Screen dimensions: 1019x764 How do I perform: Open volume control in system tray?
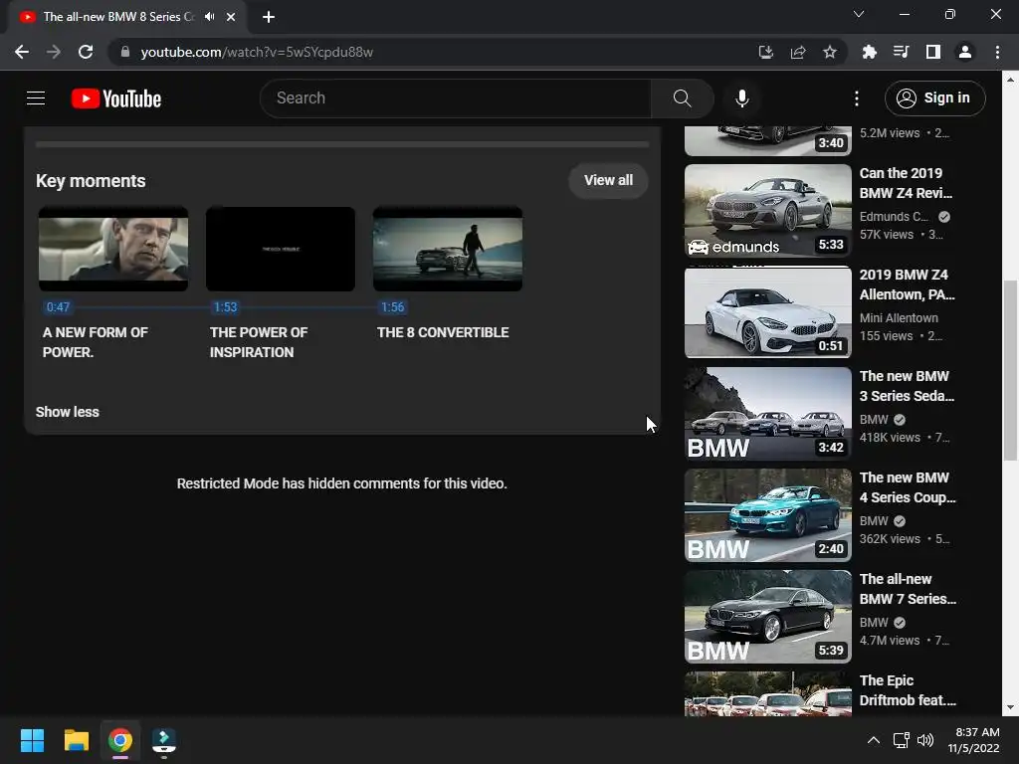point(925,740)
